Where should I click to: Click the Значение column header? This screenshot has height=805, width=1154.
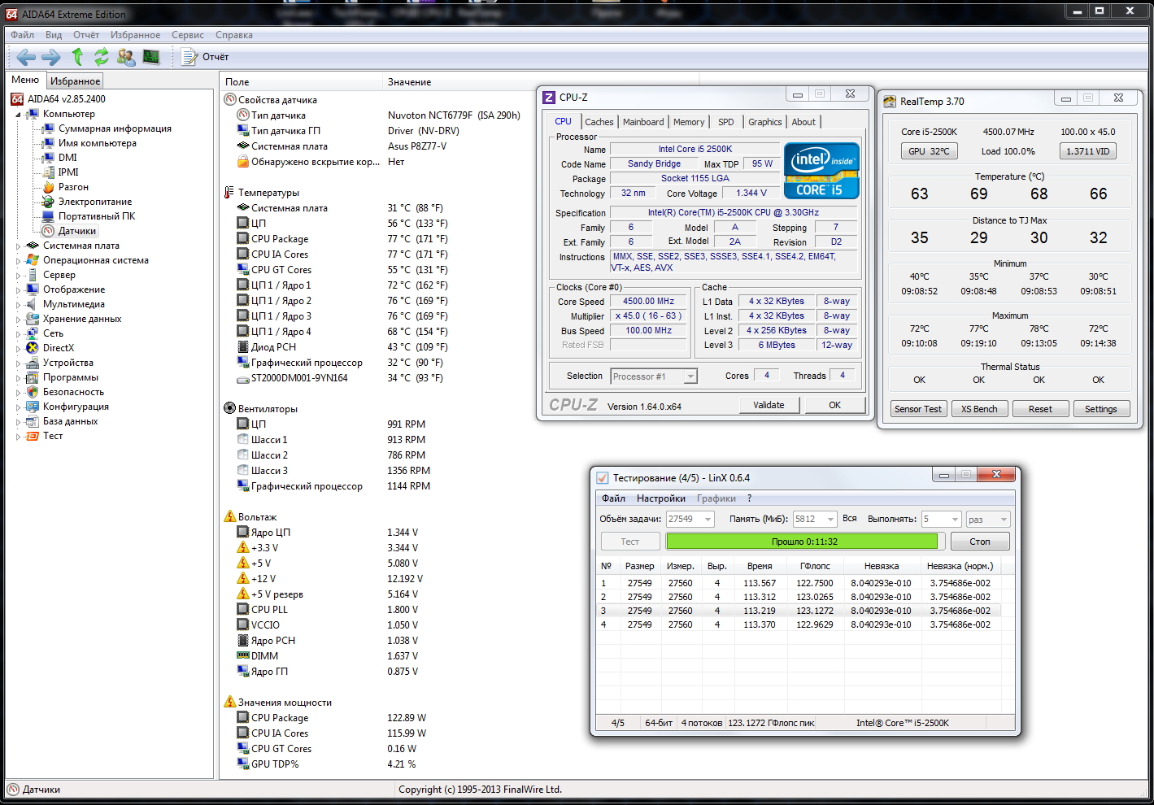(x=409, y=82)
